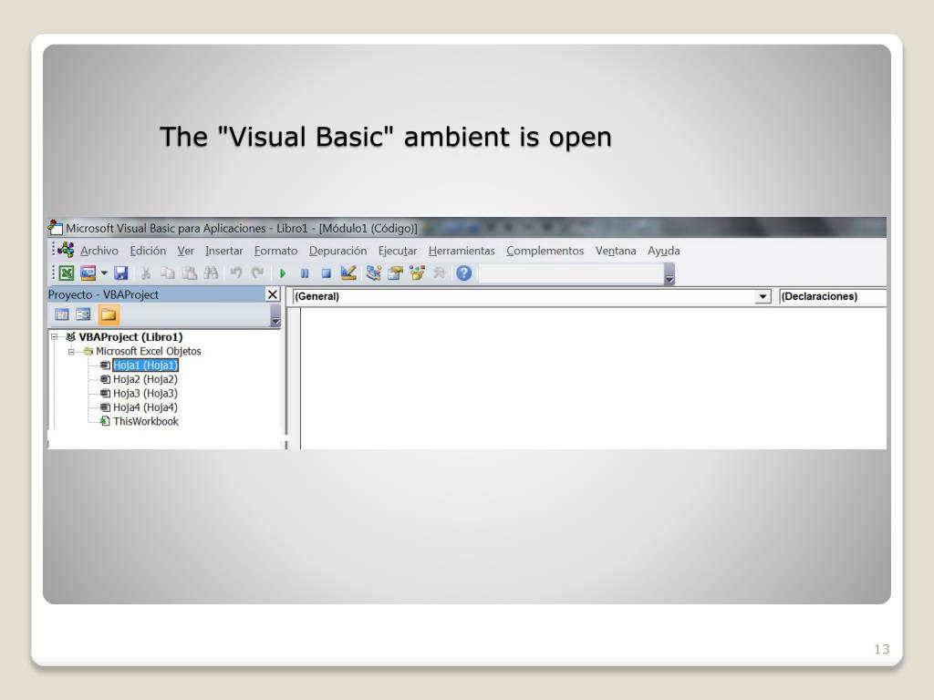Select Hoja4 (Hoja4) in the project tree
Image resolution: width=934 pixels, height=700 pixels.
[145, 407]
